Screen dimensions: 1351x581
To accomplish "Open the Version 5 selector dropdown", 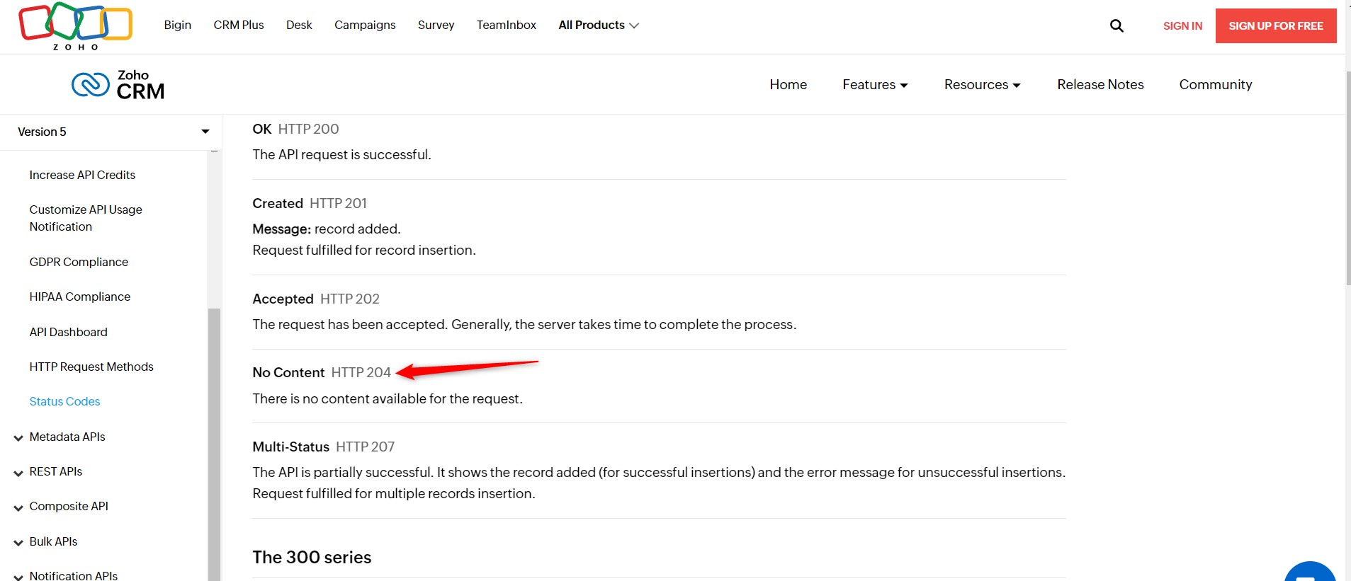I will [111, 132].
